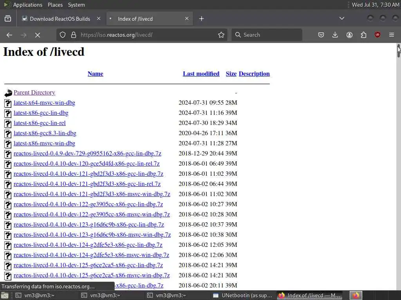Select the Index of /livecd tab

(150, 19)
